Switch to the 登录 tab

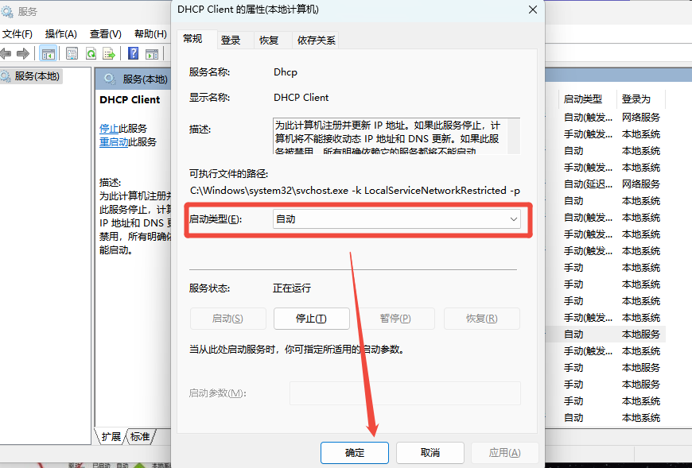(x=231, y=40)
